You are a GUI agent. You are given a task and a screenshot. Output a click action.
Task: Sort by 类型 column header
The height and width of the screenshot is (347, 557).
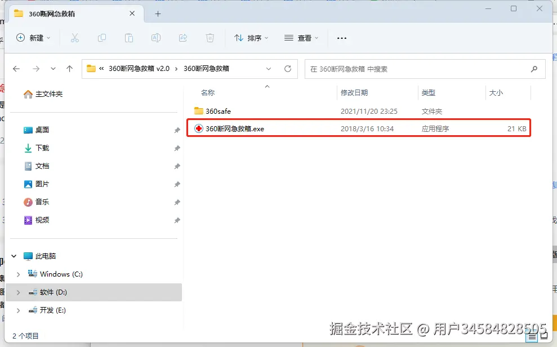(429, 93)
